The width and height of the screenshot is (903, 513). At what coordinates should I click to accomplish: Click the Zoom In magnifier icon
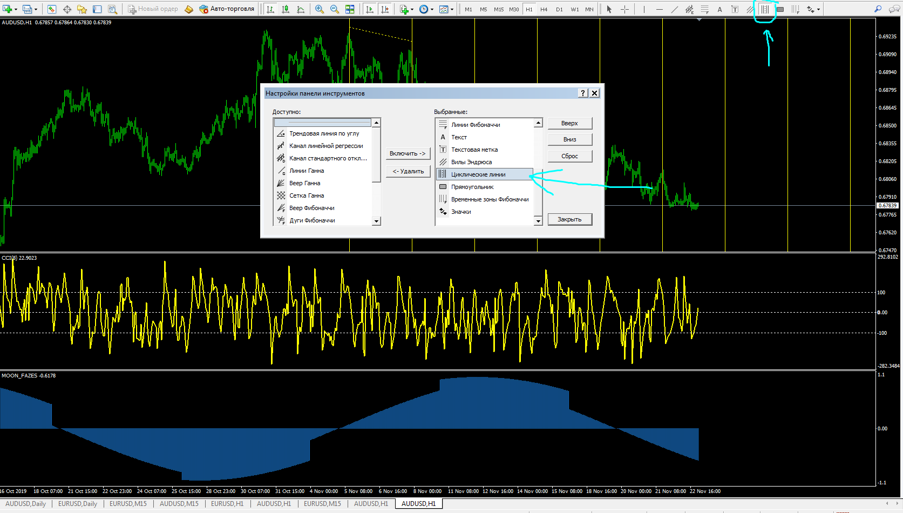[x=320, y=9]
